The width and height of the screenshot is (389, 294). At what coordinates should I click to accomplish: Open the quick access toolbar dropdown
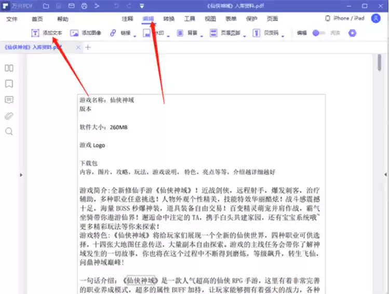(142, 6)
